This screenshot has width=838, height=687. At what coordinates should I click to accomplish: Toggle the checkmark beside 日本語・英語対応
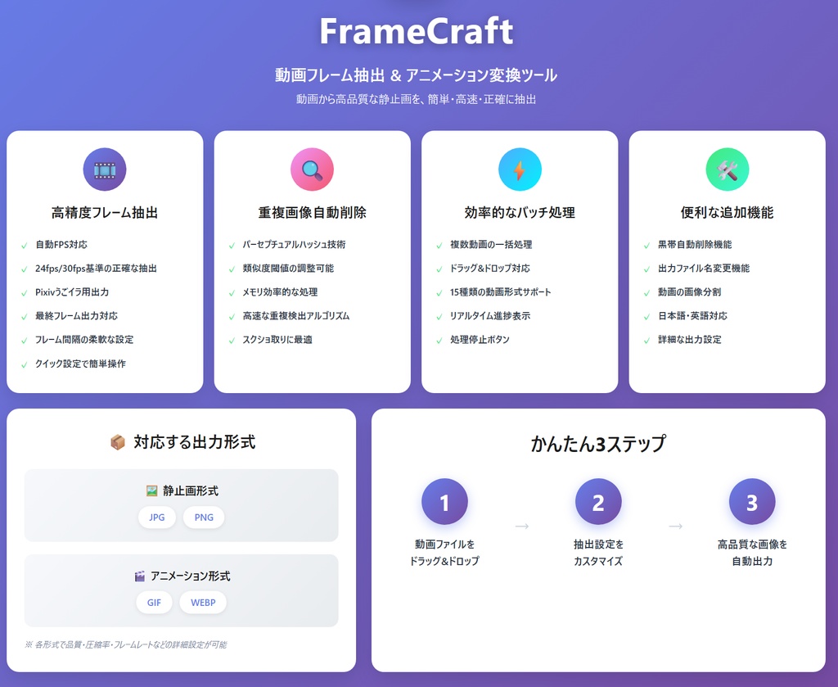[x=649, y=315]
